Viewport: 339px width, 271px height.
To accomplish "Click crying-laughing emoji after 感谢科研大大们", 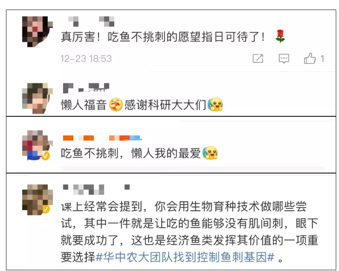I will (x=215, y=105).
